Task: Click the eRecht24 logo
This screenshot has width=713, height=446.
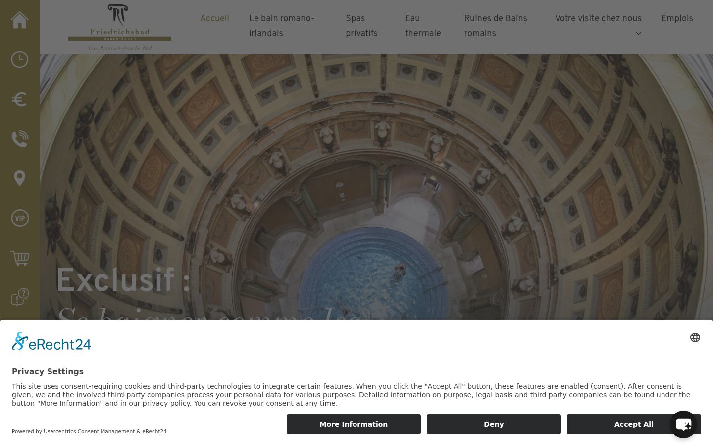Action: pos(51,341)
